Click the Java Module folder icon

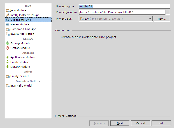click(x=8, y=10)
